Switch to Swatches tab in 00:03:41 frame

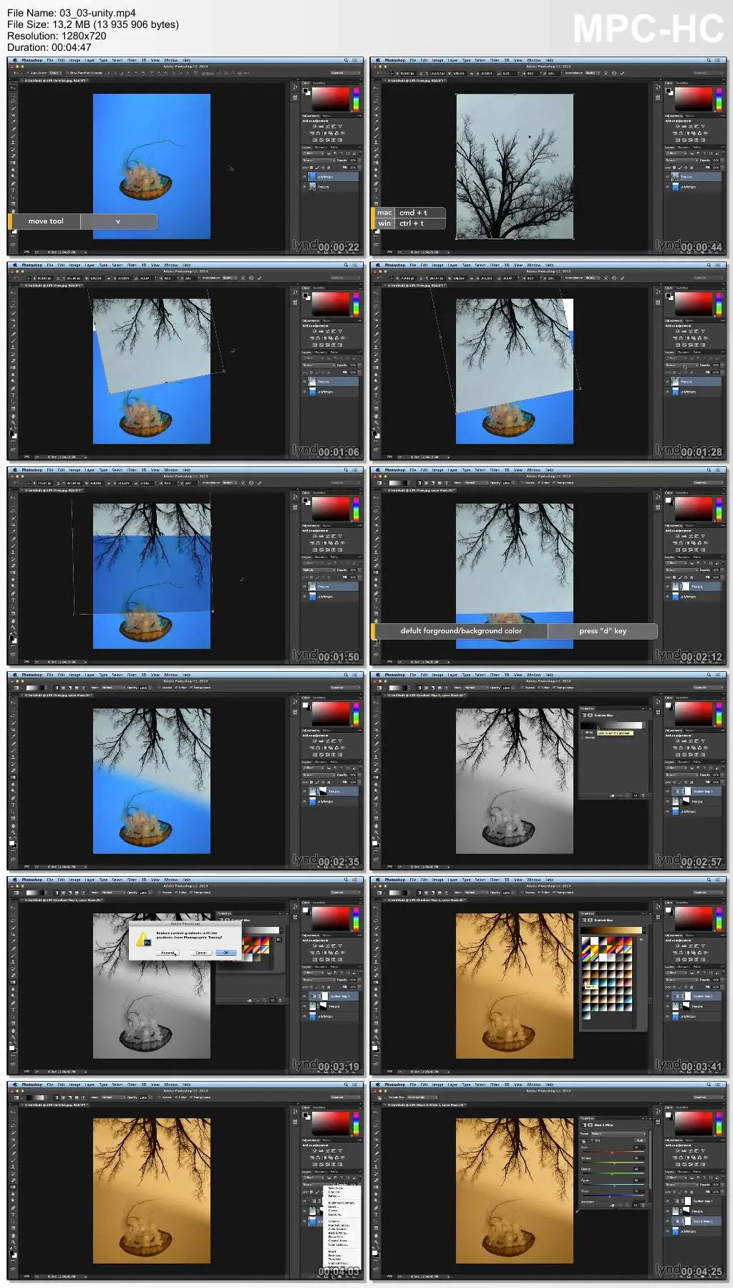click(681, 903)
